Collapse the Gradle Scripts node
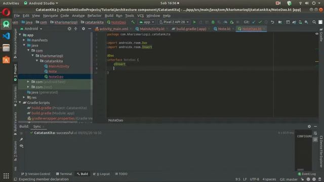 click(x=20, y=103)
